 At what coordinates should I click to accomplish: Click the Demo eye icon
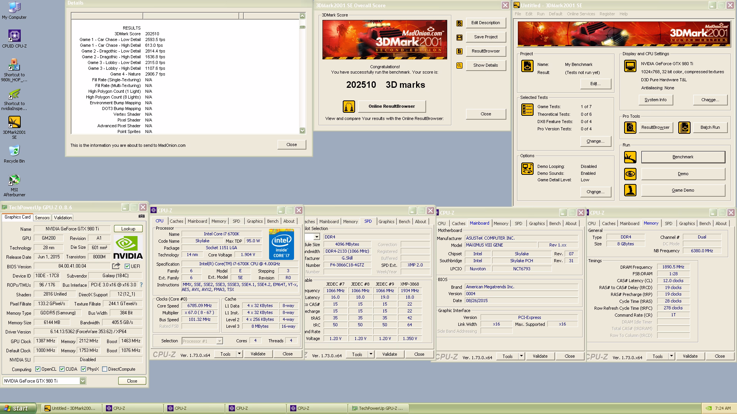(x=630, y=174)
